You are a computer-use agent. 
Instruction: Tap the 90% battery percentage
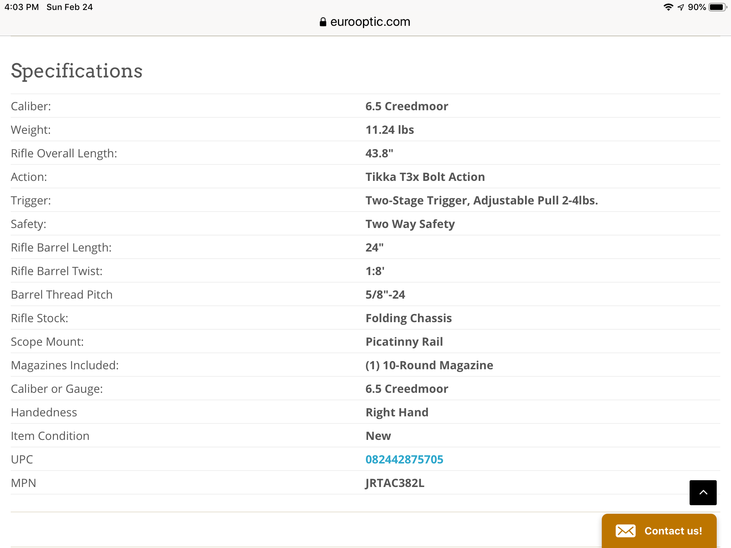(697, 7)
